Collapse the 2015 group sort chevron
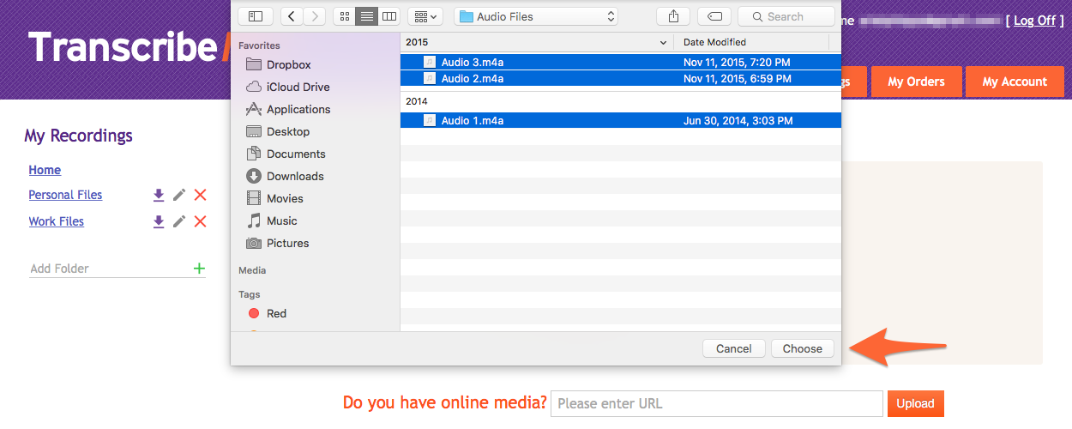Viewport: 1072px width, 429px height. 663,42
